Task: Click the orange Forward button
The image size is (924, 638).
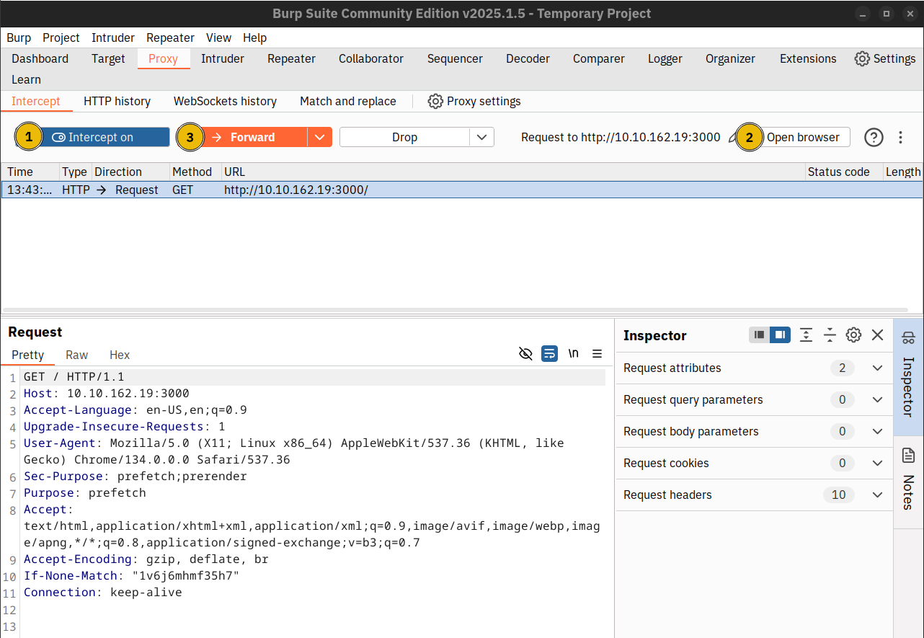Action: 252,137
